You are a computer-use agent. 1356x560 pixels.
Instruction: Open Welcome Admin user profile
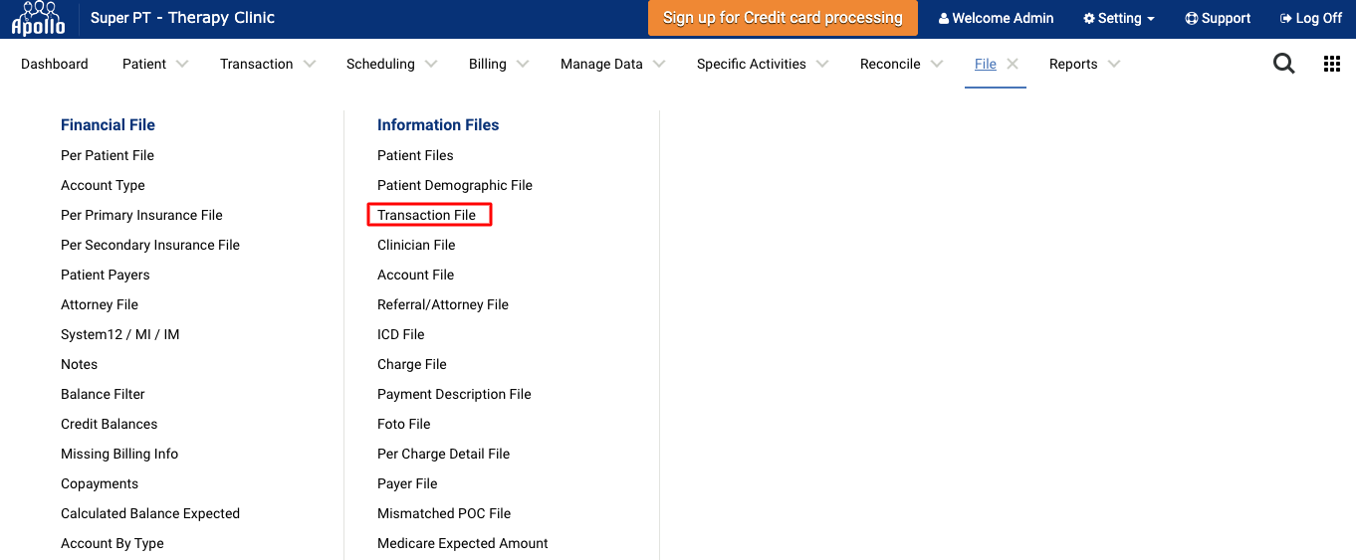click(x=996, y=18)
